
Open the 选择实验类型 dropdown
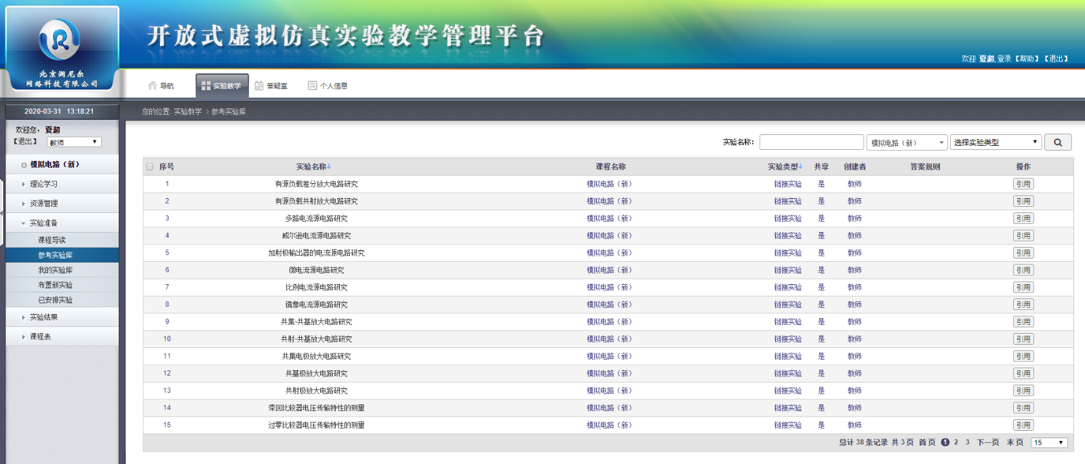pyautogui.click(x=995, y=142)
